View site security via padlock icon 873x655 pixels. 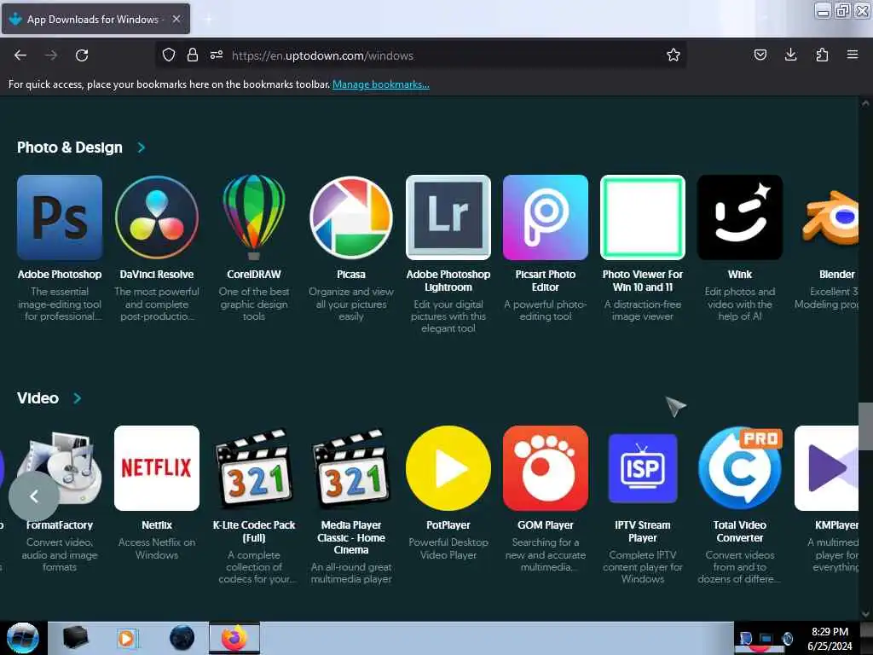click(x=193, y=55)
